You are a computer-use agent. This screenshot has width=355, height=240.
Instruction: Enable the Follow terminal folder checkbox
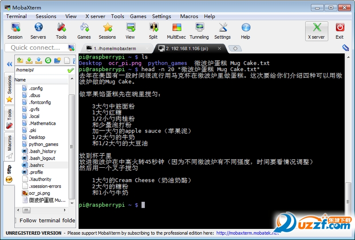click(16, 220)
